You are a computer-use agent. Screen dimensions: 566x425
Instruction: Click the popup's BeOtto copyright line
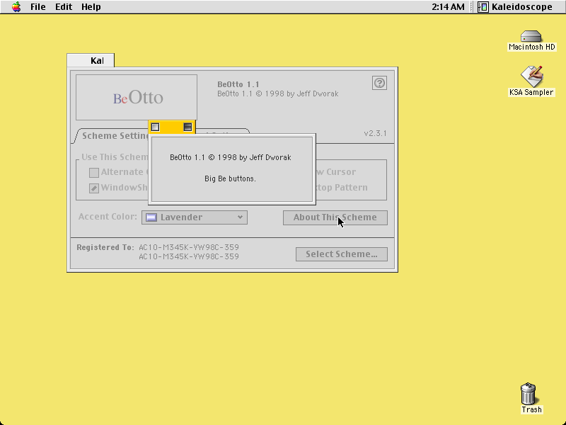coord(231,157)
